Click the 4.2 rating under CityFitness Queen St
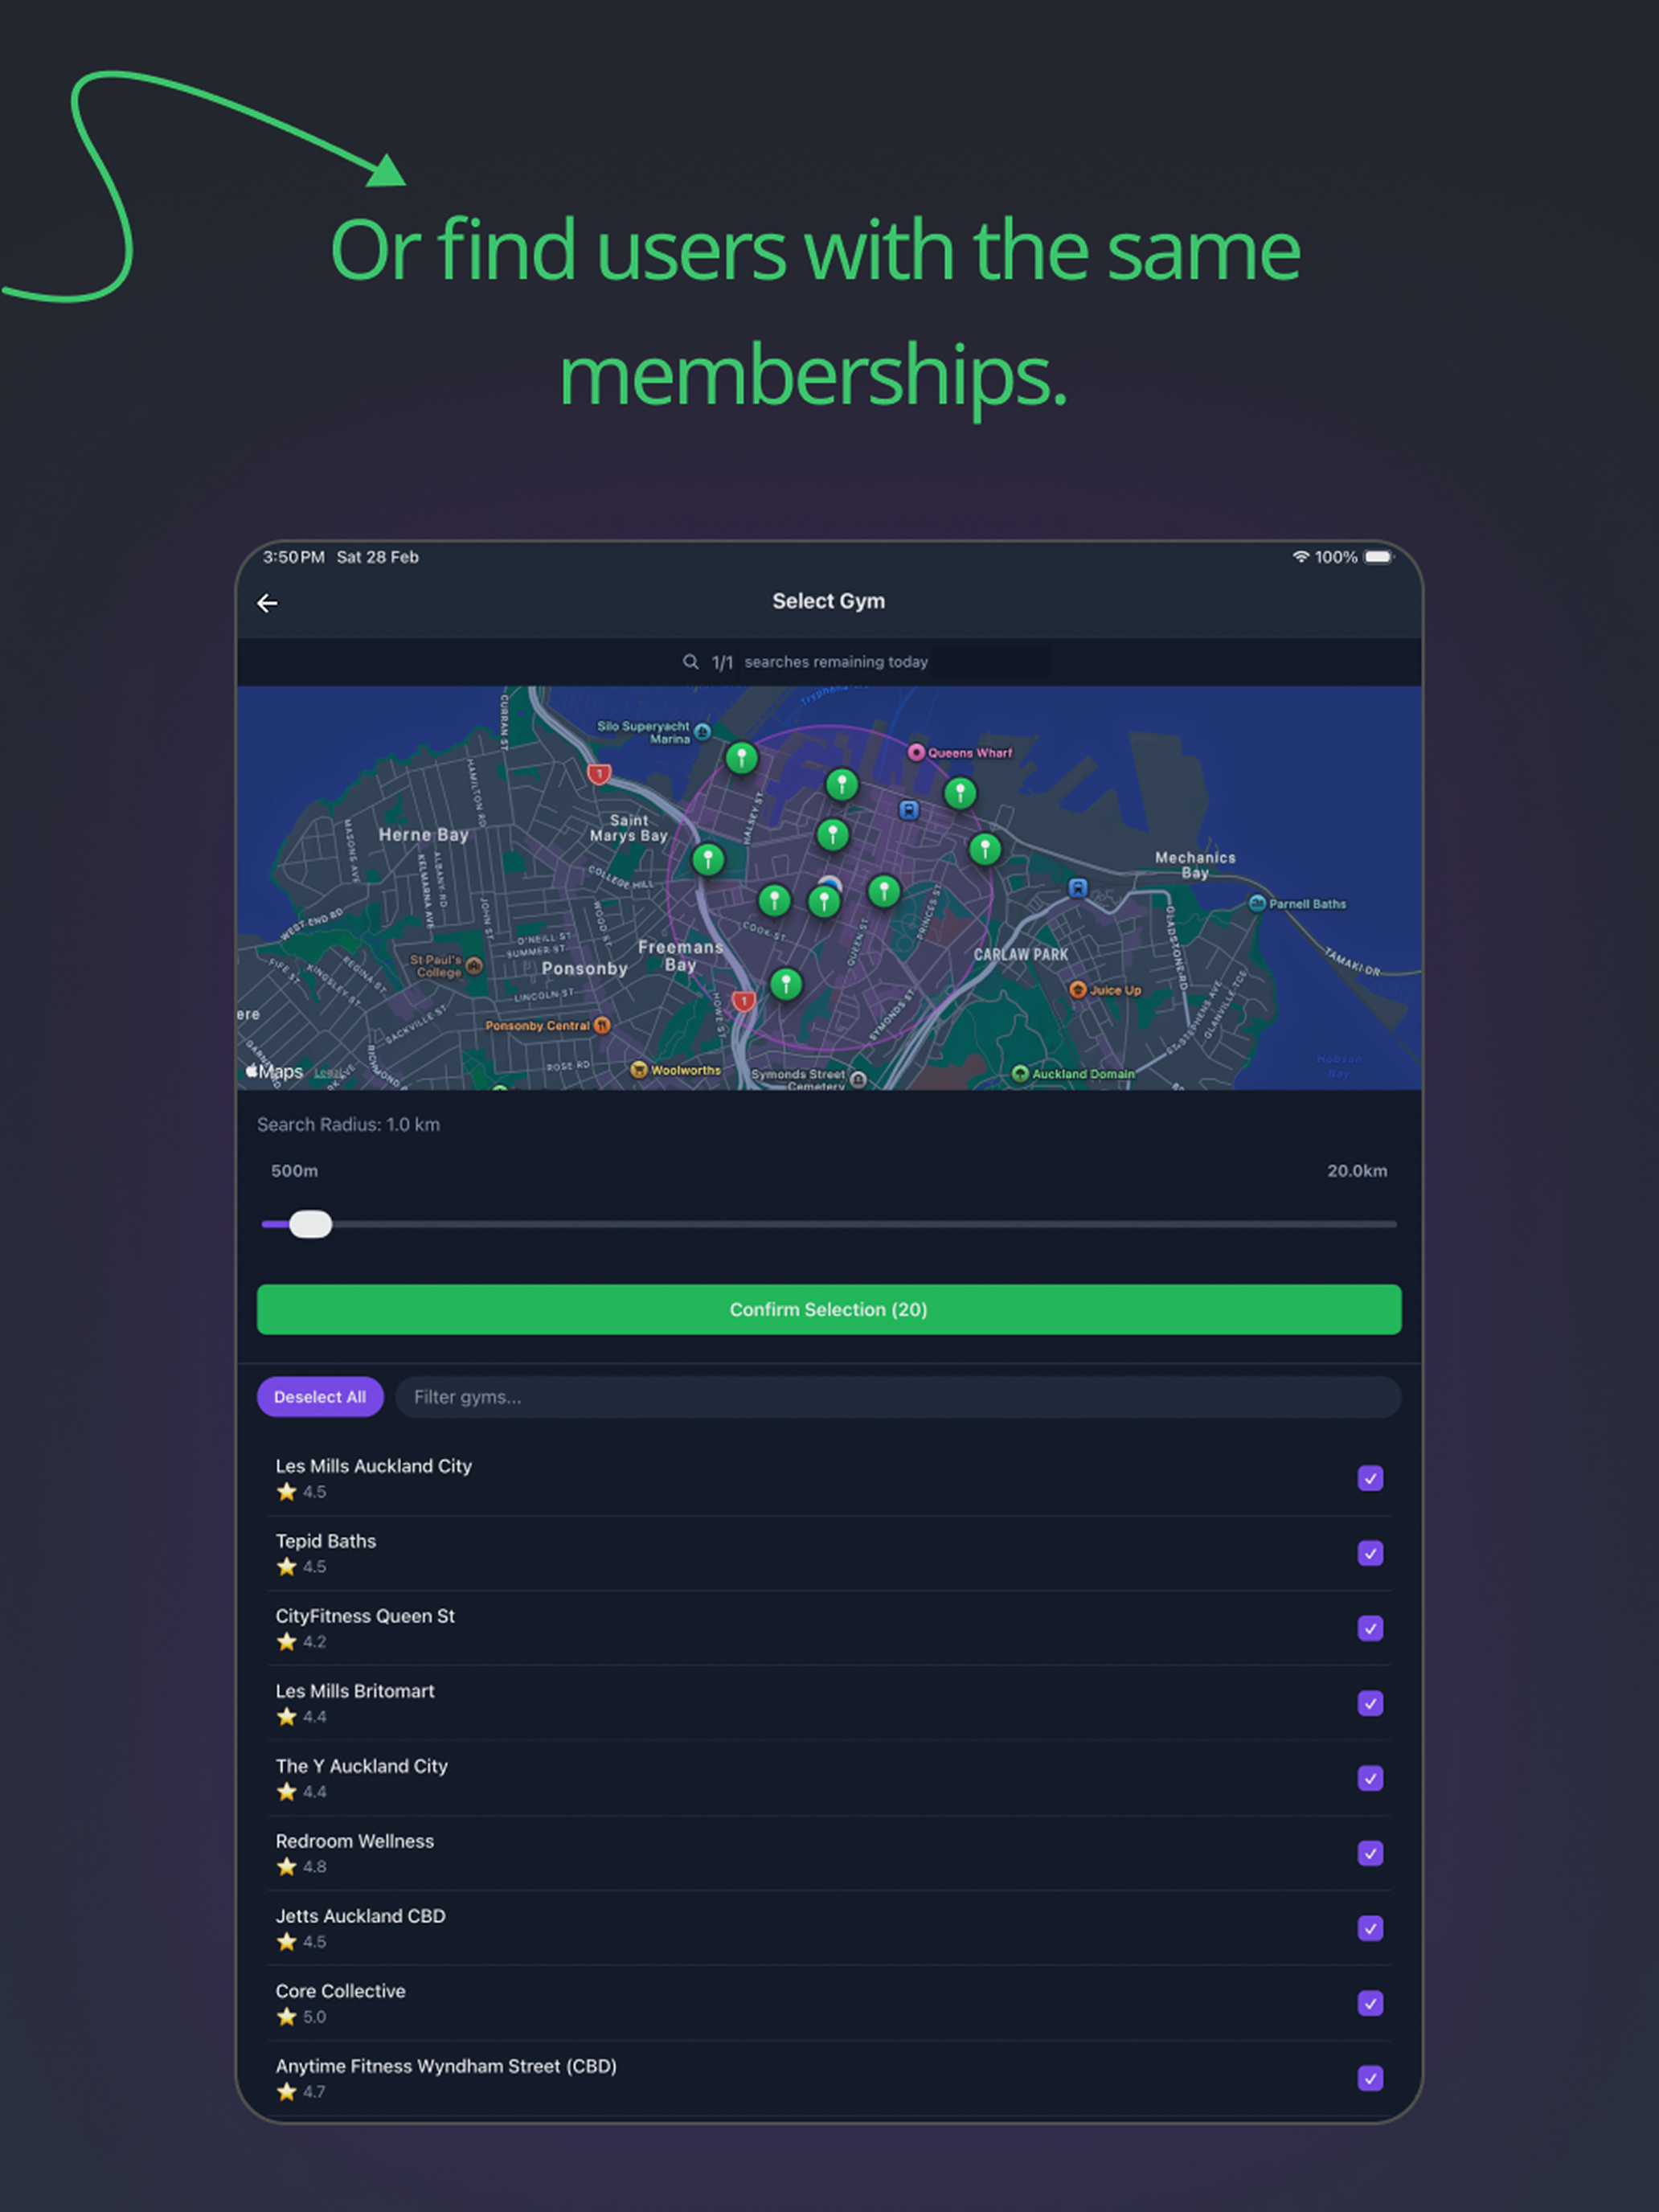Screen dimensions: 1659x2212 [315, 1642]
